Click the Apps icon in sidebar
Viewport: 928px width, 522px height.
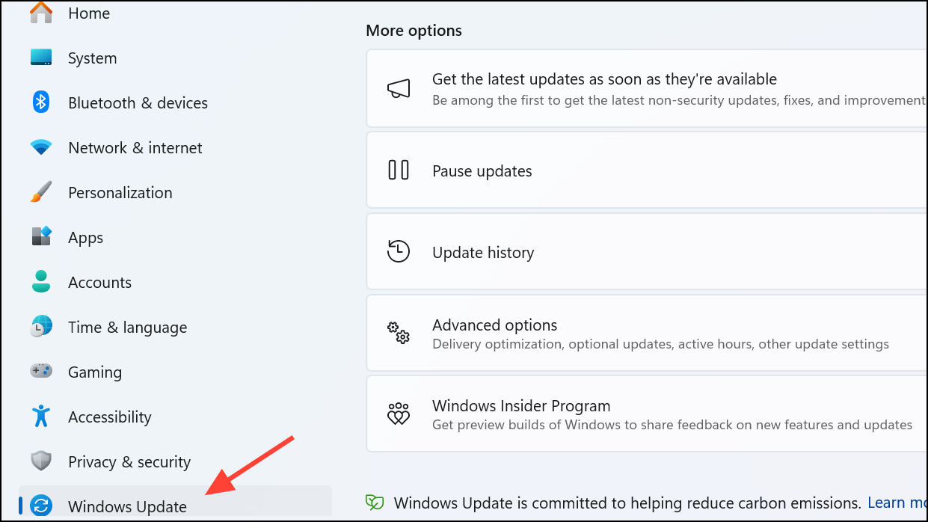(41, 237)
